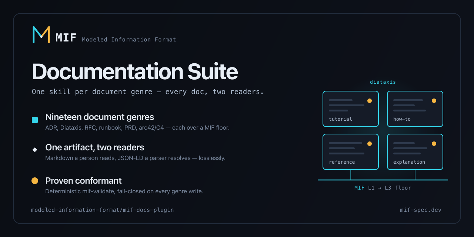Select the how-to card
This screenshot has width=474, height=237.
[x=415, y=109]
